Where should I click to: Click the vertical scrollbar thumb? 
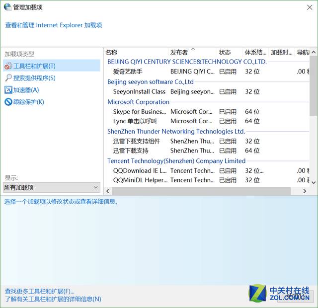coord(314,86)
